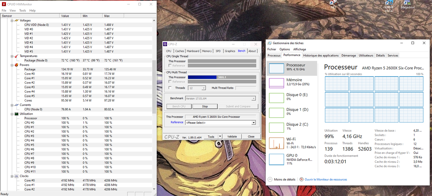Collapse the Voltages tree node
This screenshot has width=432, height=196.
coord(12,20)
